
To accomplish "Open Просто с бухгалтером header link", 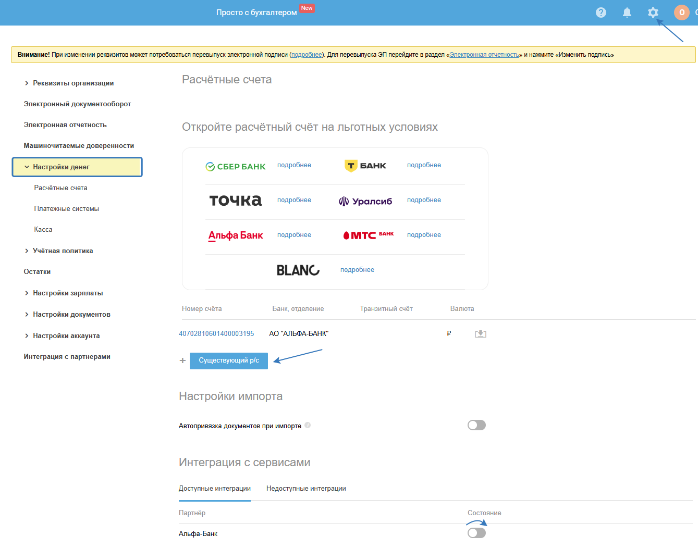I will pos(256,13).
